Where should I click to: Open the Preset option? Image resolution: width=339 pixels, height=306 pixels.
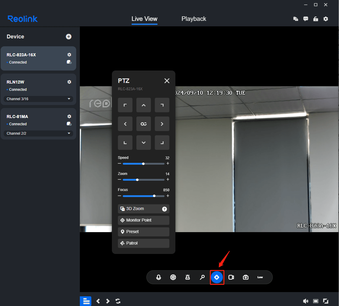[144, 232]
